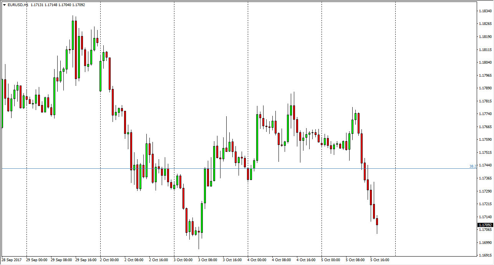Click the 1.17815 price axis label
The height and width of the screenshot is (265, 494).
click(x=485, y=101)
